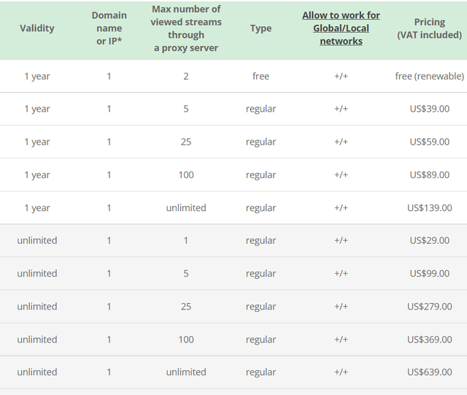Select the US$29.00 price
The height and width of the screenshot is (395, 467).
[x=429, y=240]
